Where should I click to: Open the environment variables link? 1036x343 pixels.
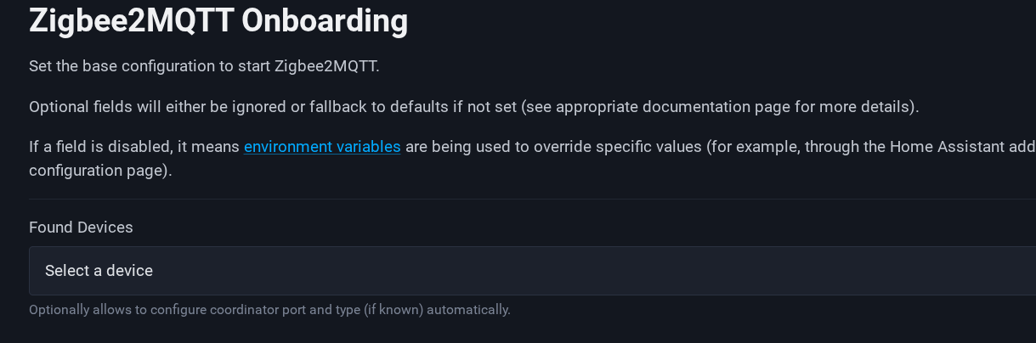click(x=322, y=147)
